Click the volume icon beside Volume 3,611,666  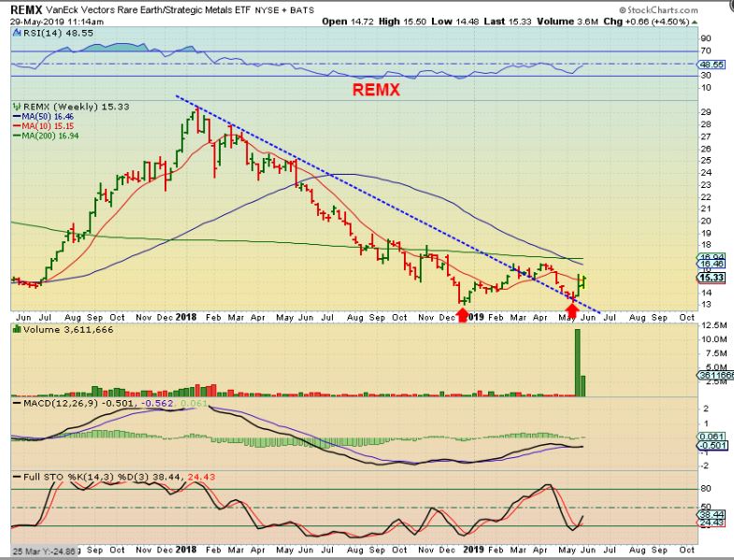18,330
